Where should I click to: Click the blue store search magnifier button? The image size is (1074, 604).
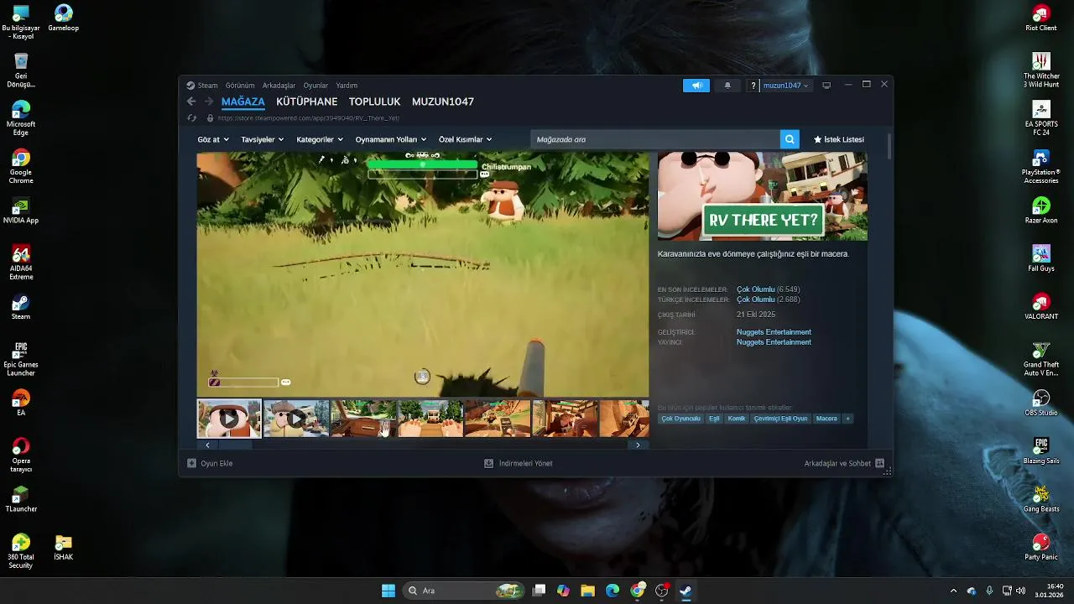pos(790,139)
